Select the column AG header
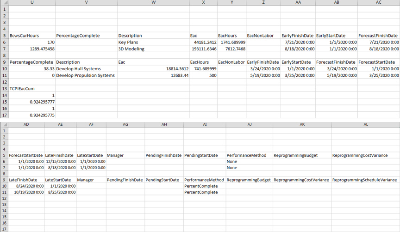The height and width of the screenshot is (232, 400). point(125,125)
